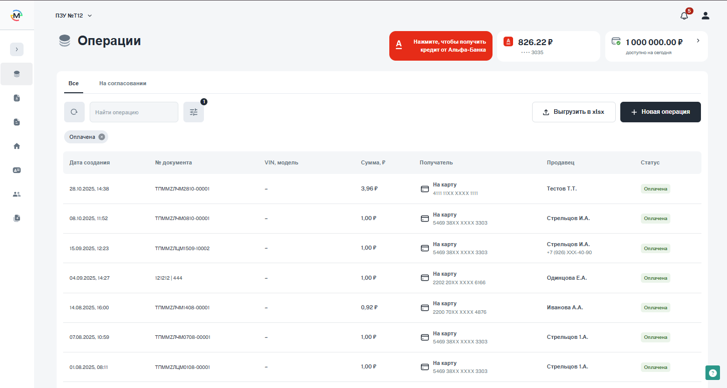
Task: Open the notifications bell
Action: [684, 16]
